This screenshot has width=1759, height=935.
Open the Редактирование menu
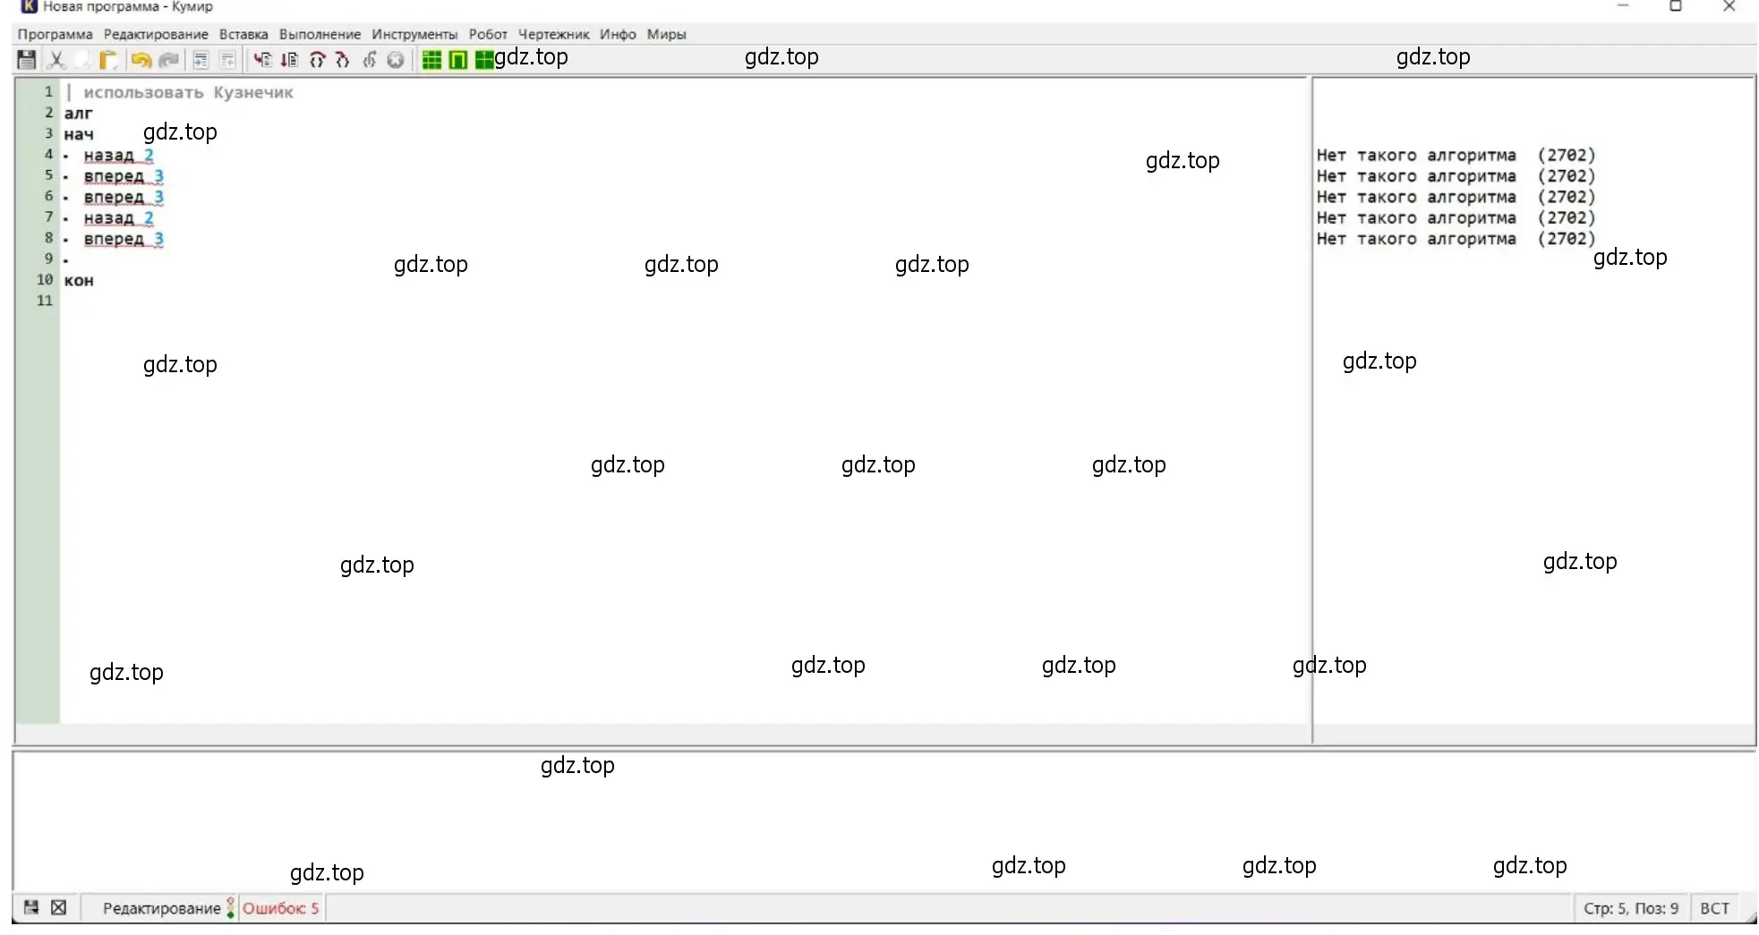click(x=156, y=34)
